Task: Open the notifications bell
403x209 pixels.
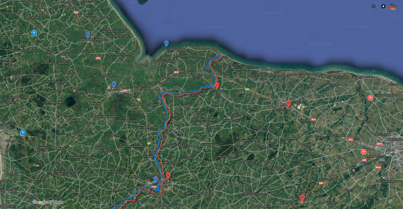Action: (x=383, y=6)
